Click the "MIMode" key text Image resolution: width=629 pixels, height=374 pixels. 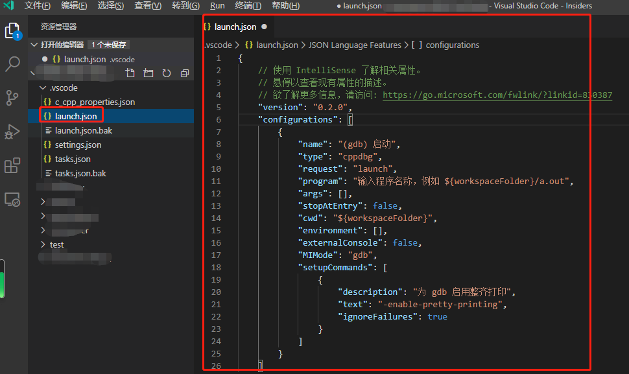click(x=318, y=255)
